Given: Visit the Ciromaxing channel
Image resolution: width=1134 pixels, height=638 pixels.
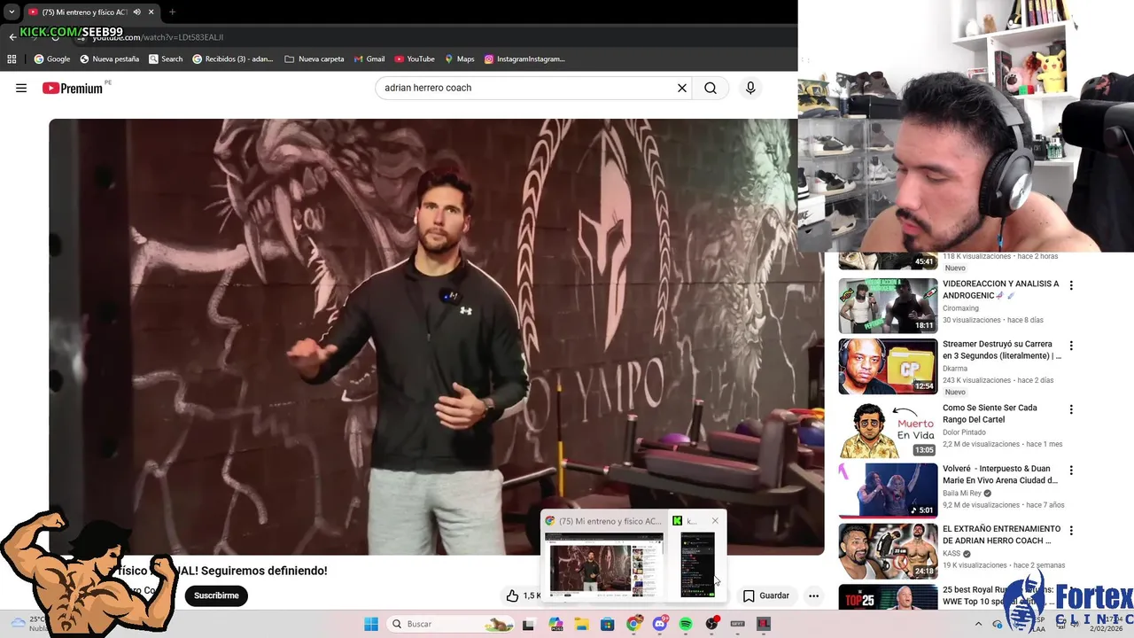Looking at the screenshot, I should click(x=960, y=308).
